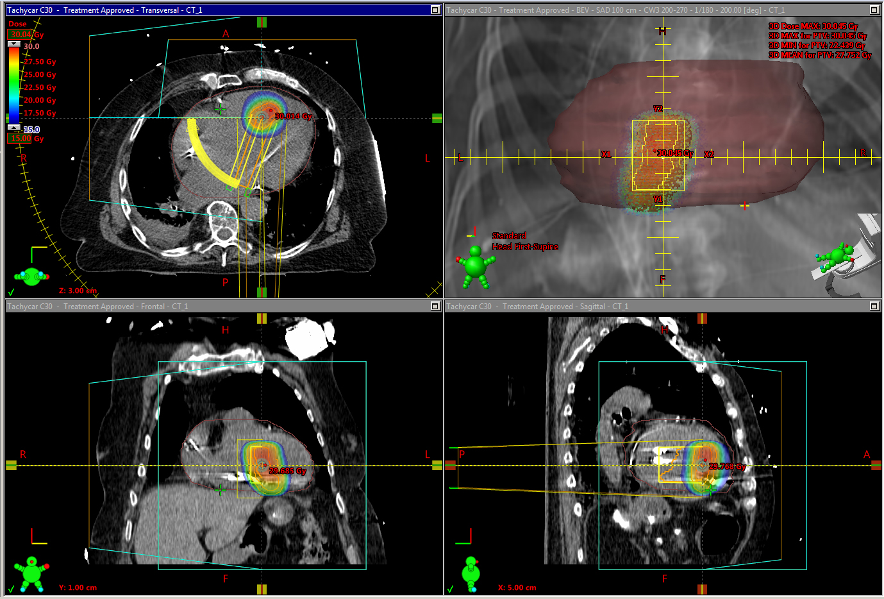Viewport: 884px width, 599px height.
Task: Click the bottom plane marker in Transversal view
Action: point(262,292)
